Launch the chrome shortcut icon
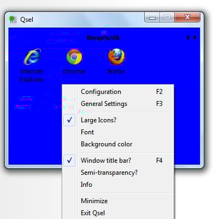The width and height of the screenshot is (214, 219). [74, 57]
